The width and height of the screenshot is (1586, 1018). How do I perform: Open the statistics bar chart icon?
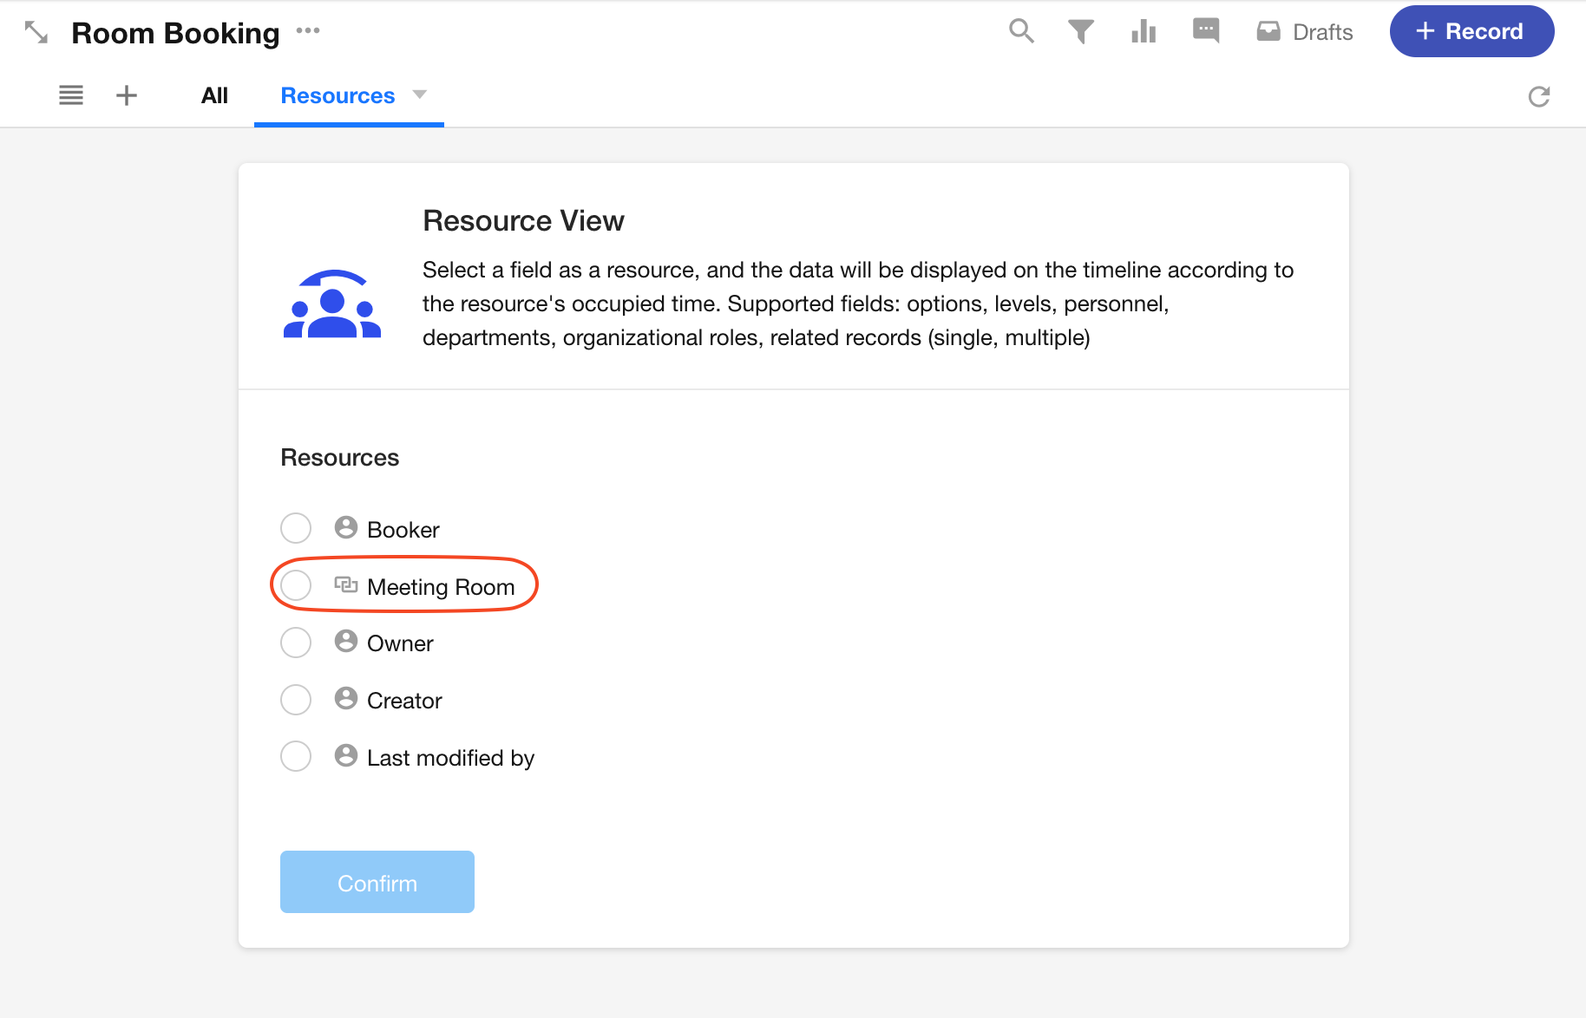click(x=1144, y=32)
